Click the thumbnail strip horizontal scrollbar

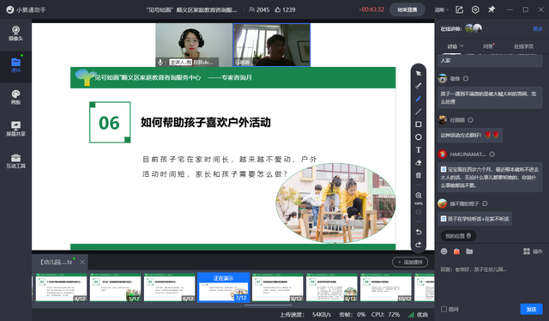tap(268, 305)
